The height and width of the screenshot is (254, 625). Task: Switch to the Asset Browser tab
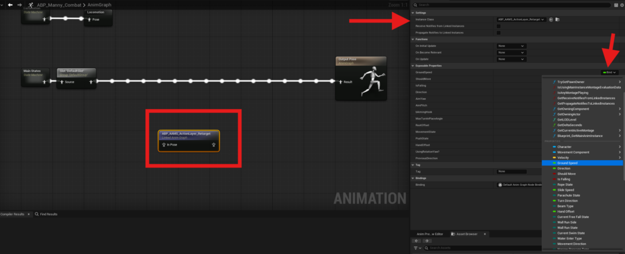467,234
